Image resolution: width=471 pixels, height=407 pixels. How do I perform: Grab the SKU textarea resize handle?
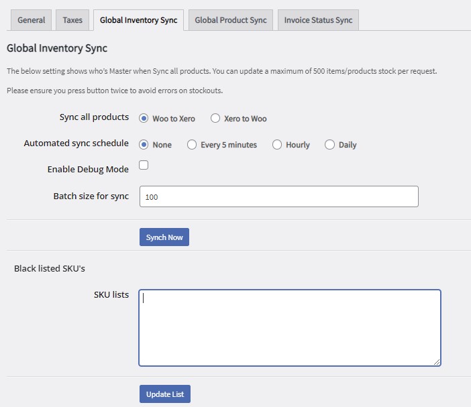pos(437,362)
